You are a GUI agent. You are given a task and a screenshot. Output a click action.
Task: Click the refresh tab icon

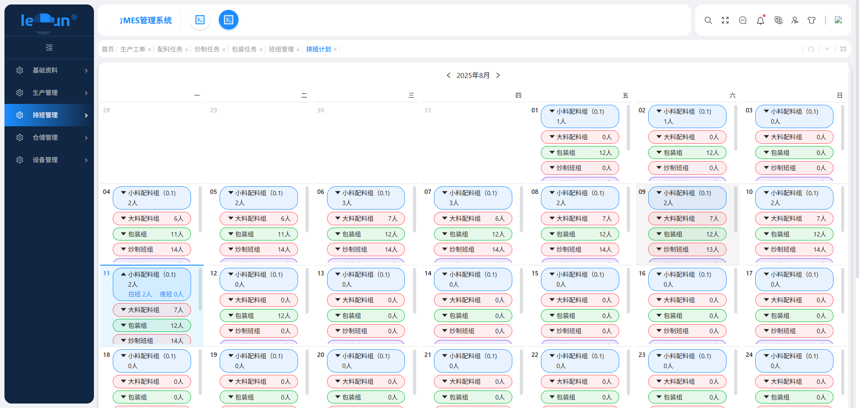coord(811,49)
